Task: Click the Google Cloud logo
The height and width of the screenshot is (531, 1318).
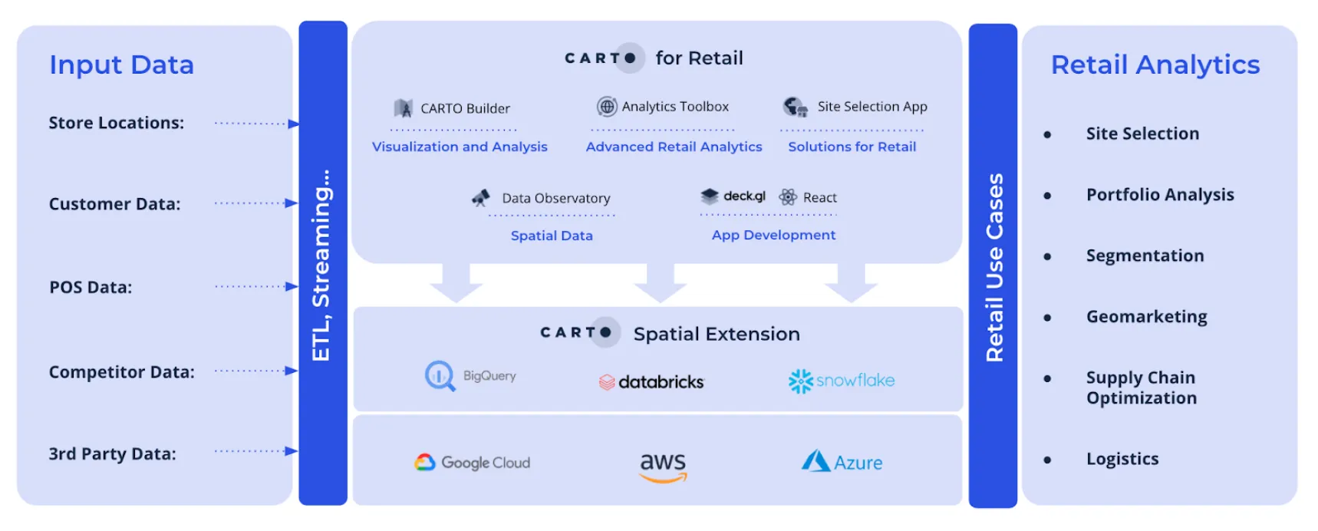Action: point(473,463)
